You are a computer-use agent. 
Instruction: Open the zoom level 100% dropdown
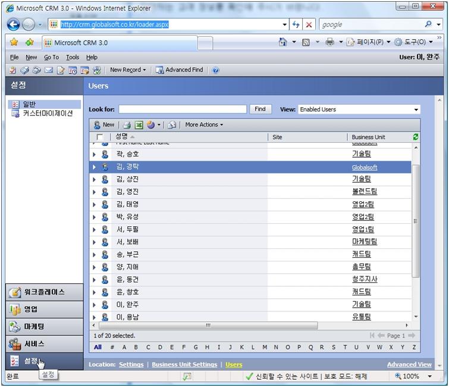[430, 376]
